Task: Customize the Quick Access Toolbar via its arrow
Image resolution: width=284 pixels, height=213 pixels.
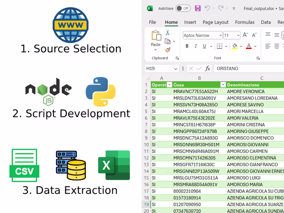Action: [x=234, y=8]
